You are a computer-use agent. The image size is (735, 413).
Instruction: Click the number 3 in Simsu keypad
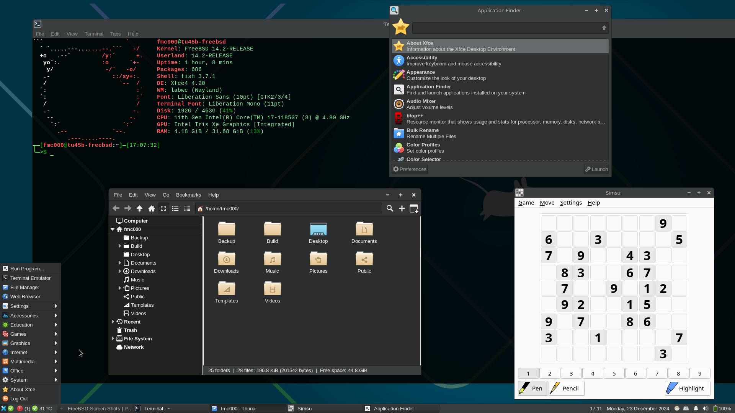[x=571, y=373]
